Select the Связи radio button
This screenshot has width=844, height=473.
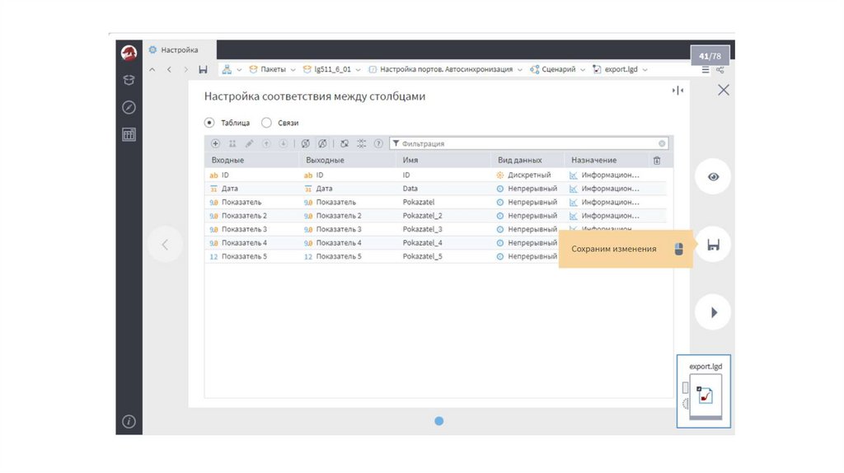266,123
